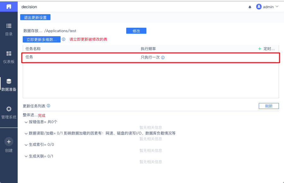
Task: Collapse the 生成索引 section chevron
Action: pyautogui.click(x=26, y=145)
